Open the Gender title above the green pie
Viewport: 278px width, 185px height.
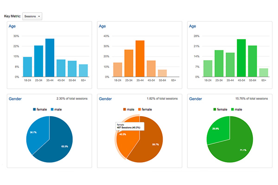(196, 99)
